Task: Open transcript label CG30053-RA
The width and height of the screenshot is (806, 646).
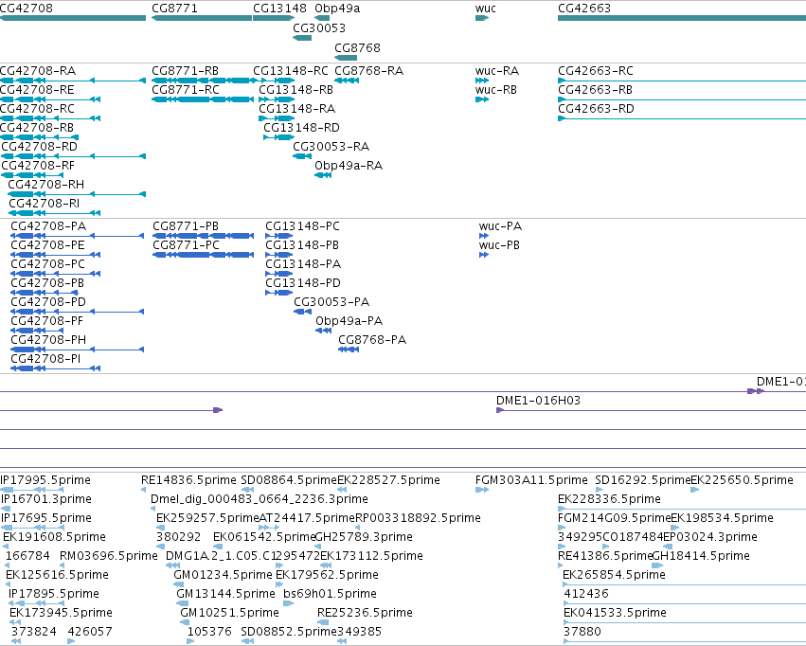Action: 331,147
